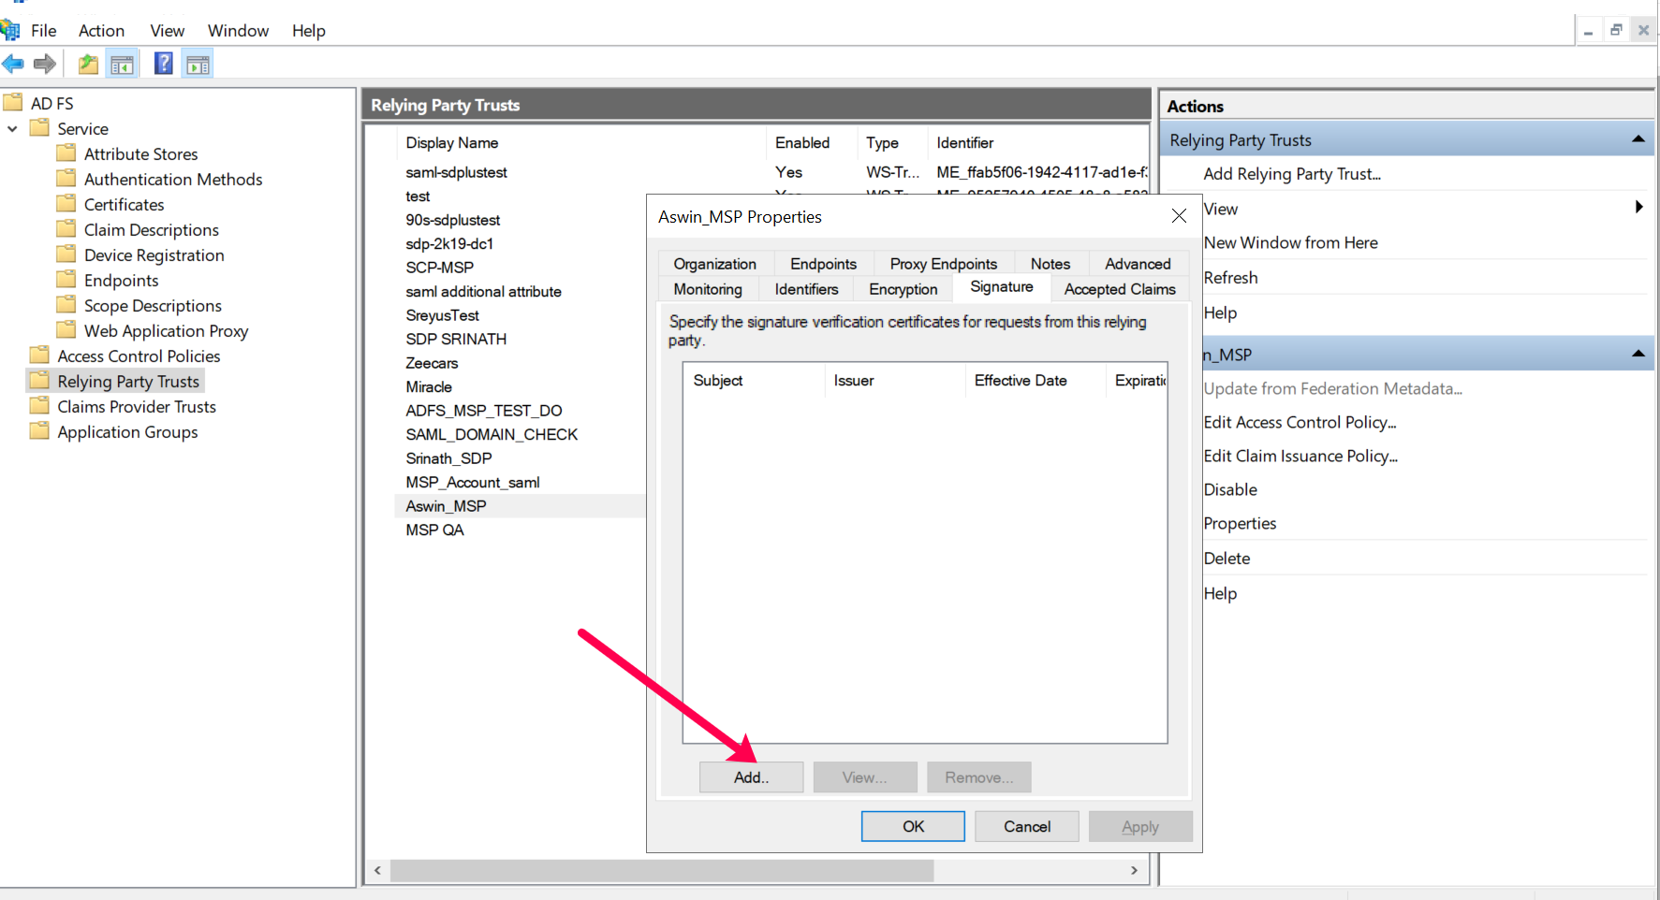This screenshot has height=900, width=1660.
Task: Toggle the Show/Hide Action Pane icon
Action: click(x=198, y=64)
